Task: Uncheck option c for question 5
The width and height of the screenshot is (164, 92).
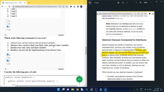Action: (8, 27)
